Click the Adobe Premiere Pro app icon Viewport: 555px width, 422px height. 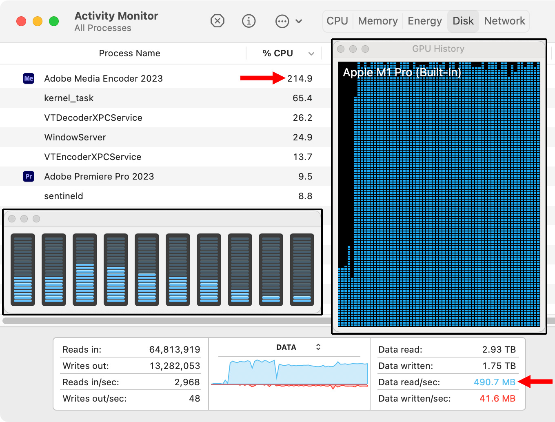pyautogui.click(x=29, y=176)
